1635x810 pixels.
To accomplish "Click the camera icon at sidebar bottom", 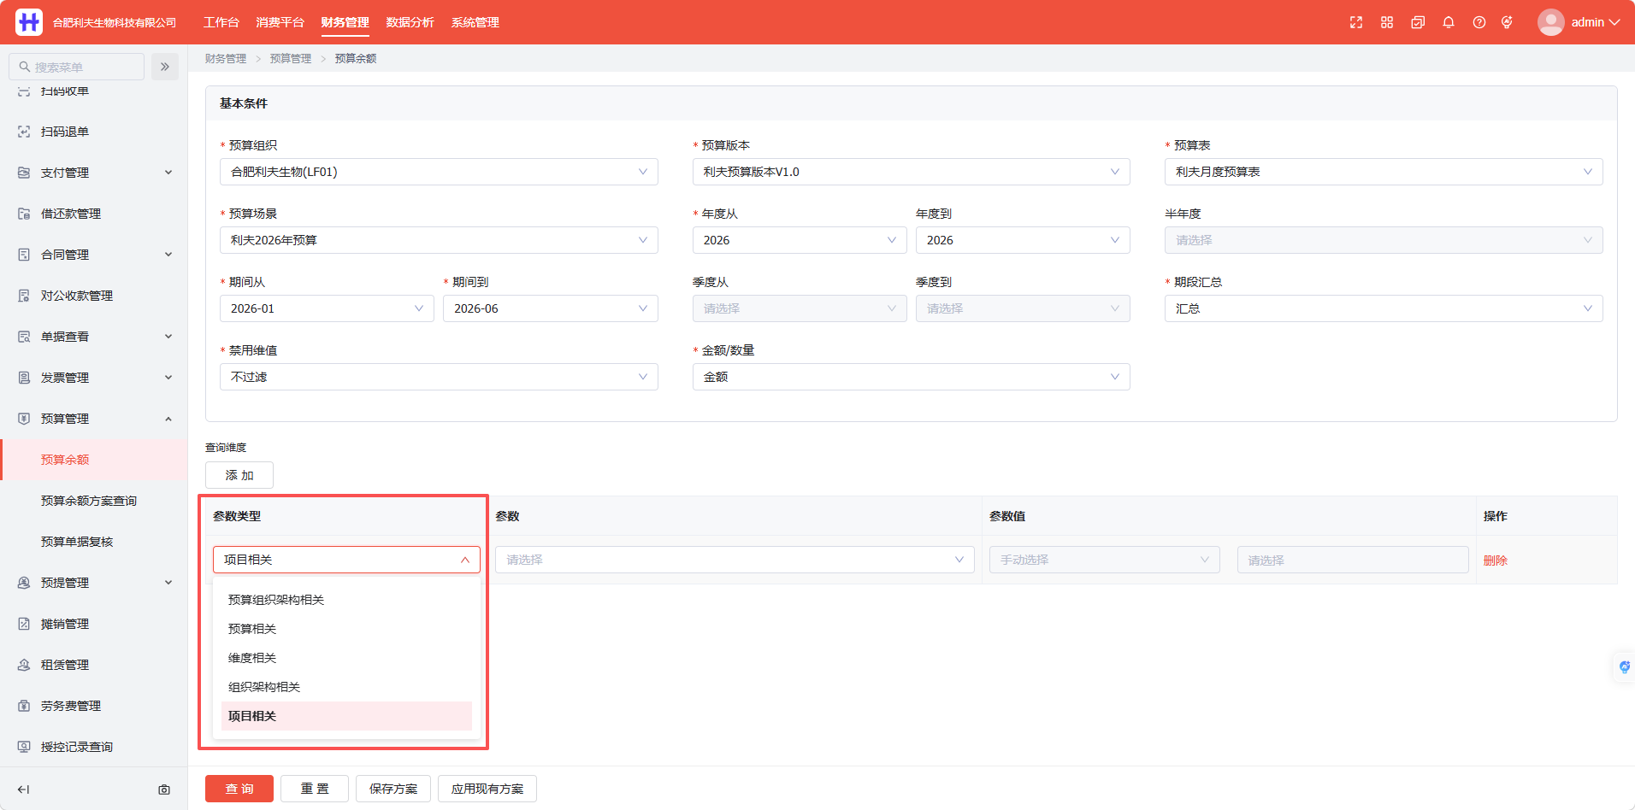I will [x=164, y=789].
